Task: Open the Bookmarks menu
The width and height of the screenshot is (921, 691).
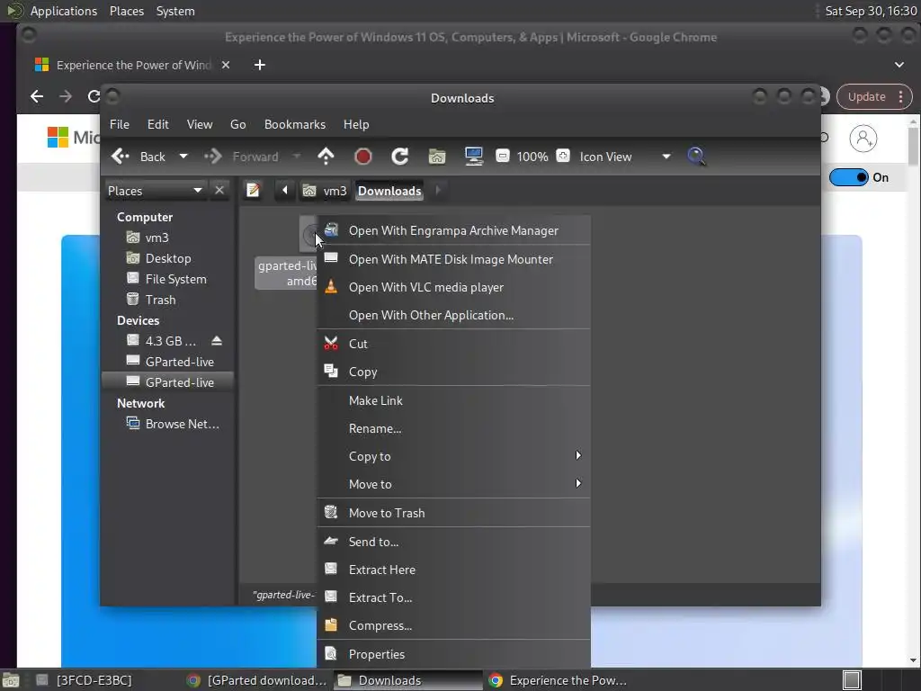Action: (295, 124)
